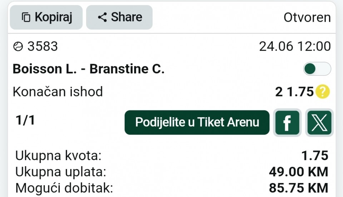Screen dimensions: 343x197
Task: Click the Konačan ishod bet type label
Action: point(58,92)
